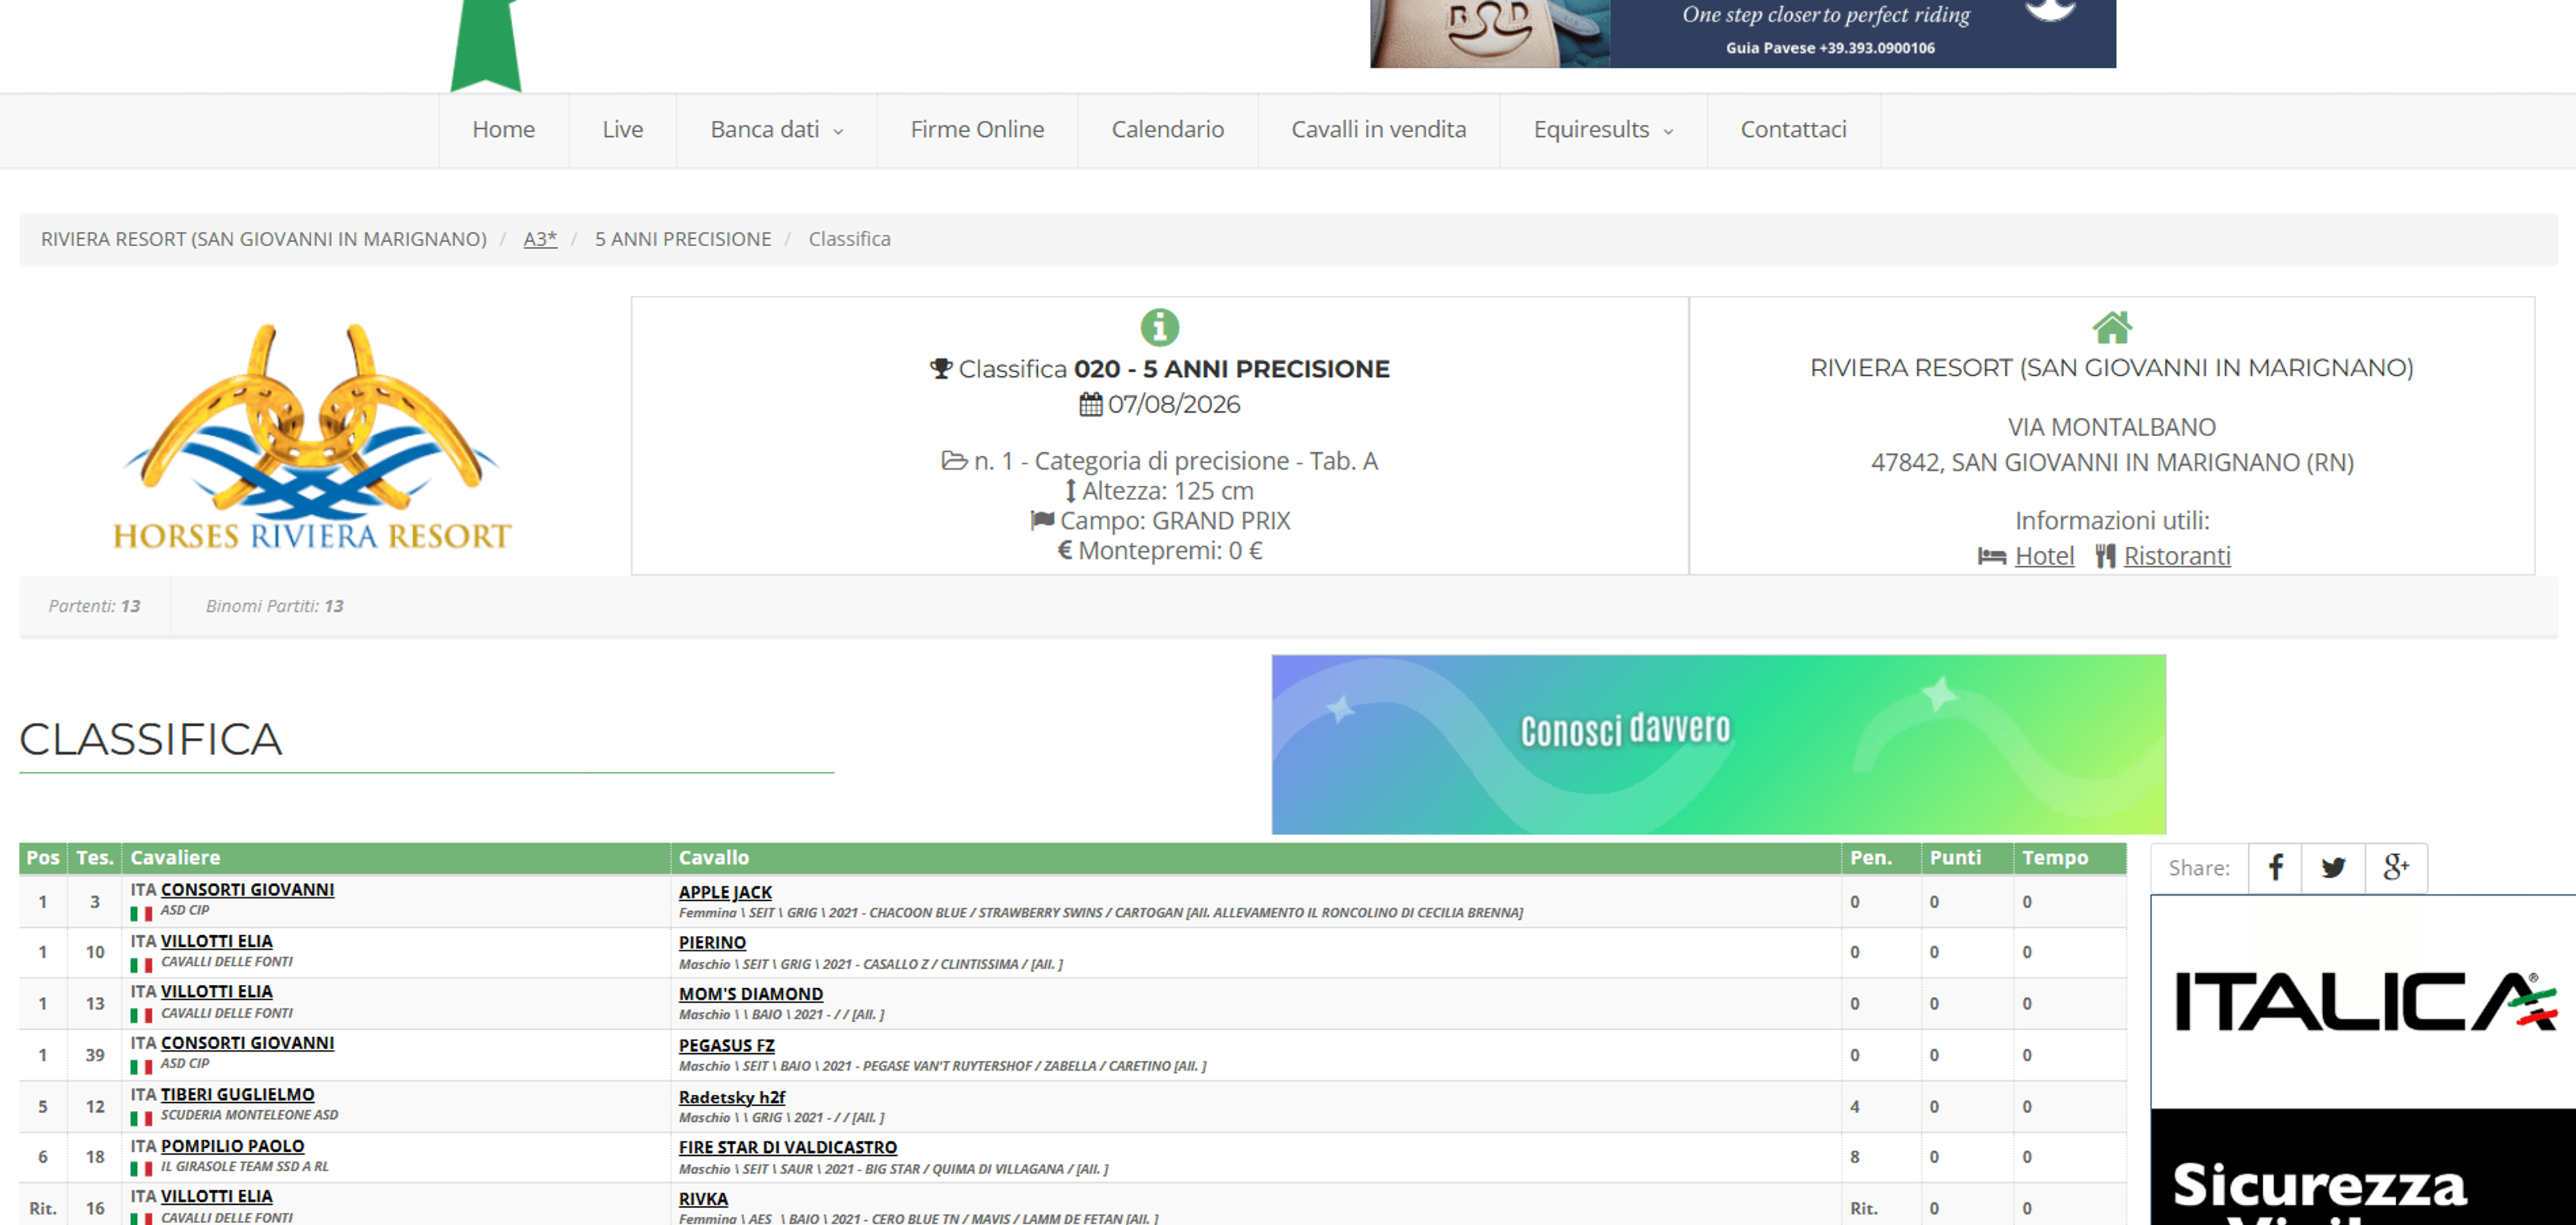The height and width of the screenshot is (1225, 2576).
Task: Click the Conosci davvero banner ad
Action: [1718, 744]
